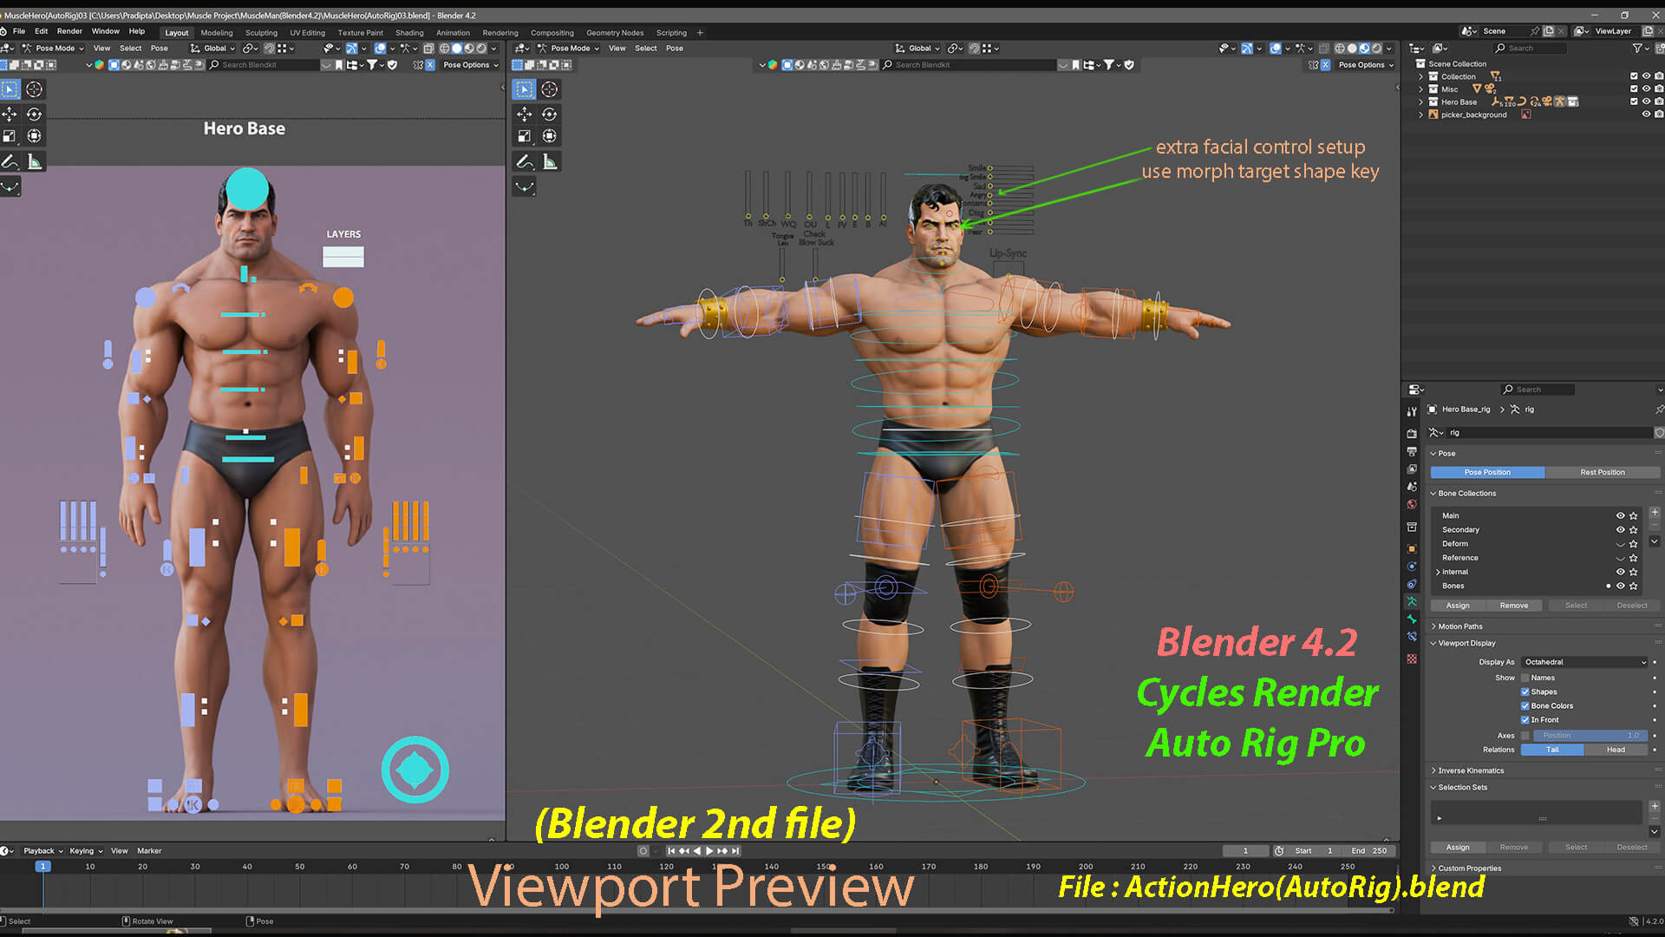Set Relations to Head

point(1616,750)
